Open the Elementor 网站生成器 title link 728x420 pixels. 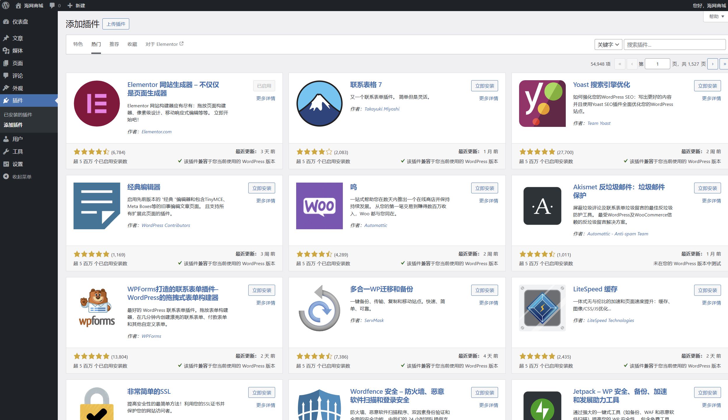173,89
